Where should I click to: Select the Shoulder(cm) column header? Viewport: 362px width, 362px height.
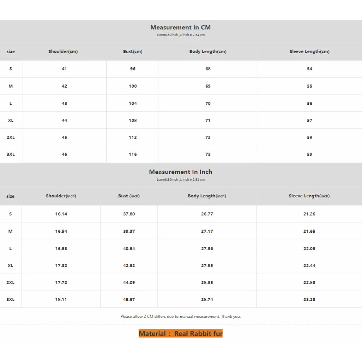[x=63, y=51]
